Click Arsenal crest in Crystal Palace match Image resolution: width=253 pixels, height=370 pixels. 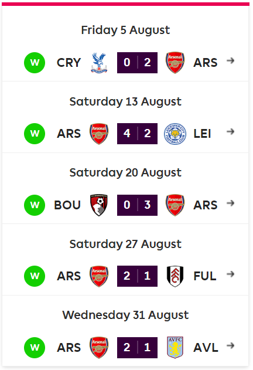175,63
